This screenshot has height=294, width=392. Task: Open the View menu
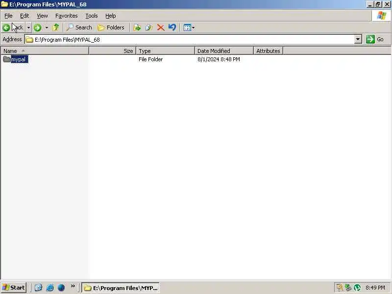42,16
